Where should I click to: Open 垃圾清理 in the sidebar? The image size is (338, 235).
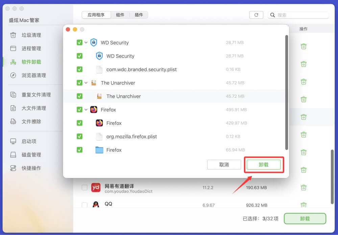(30, 35)
